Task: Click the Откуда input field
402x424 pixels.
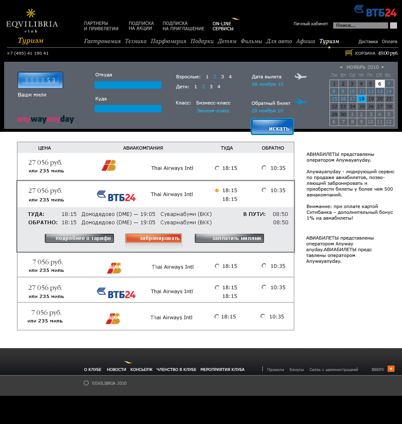Action: point(128,85)
